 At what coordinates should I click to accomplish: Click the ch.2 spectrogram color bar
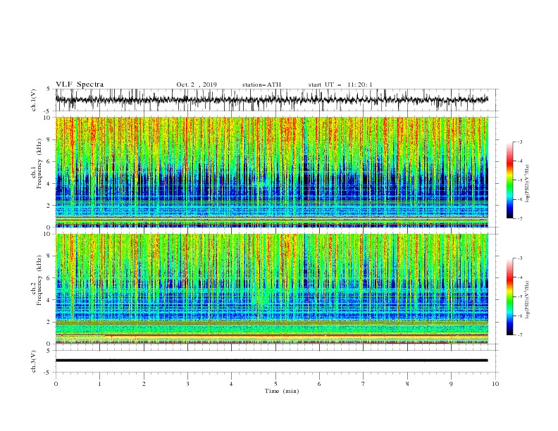coord(509,296)
